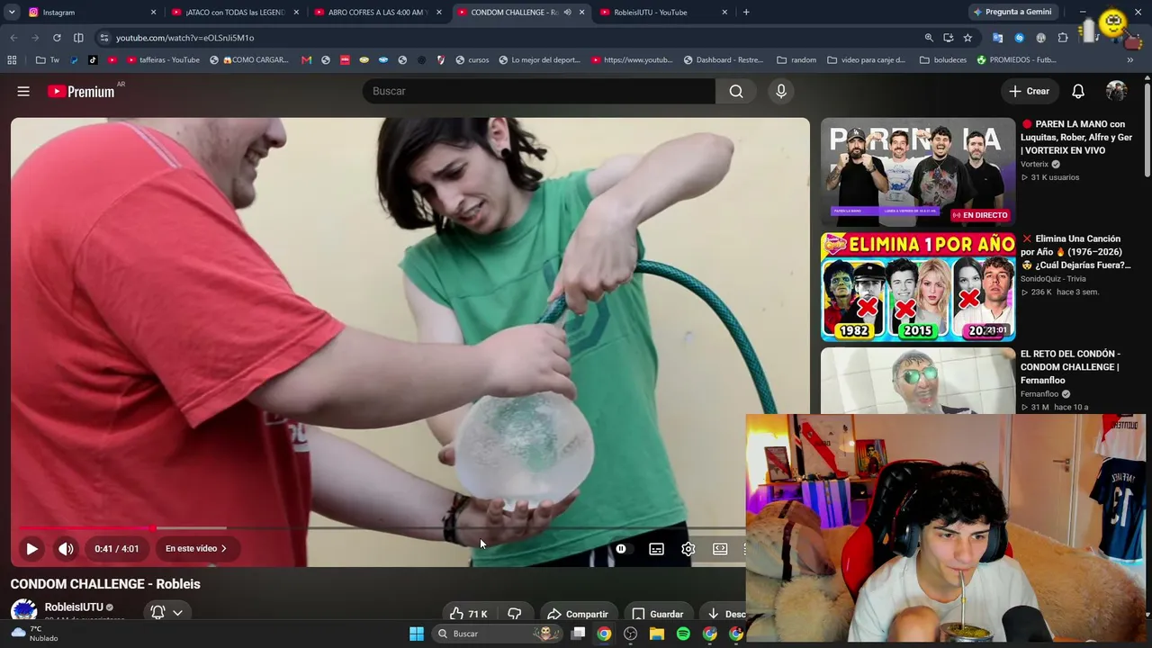
Task: Open a new browser tab
Action: (746, 13)
